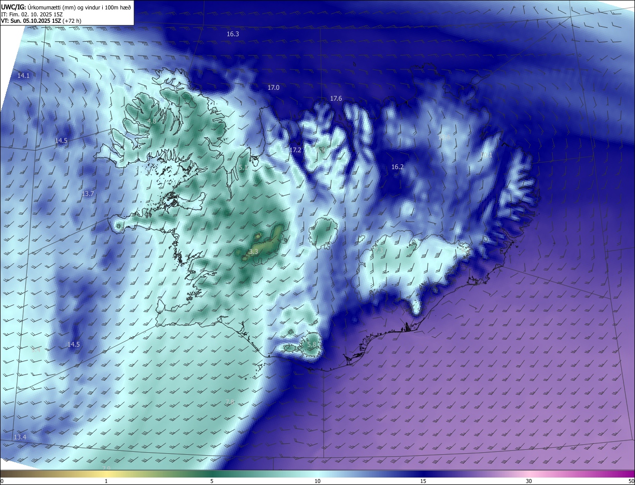Viewport: 635px width, 485px height.
Task: Click the 50 tick on the color scale
Action: point(631,481)
